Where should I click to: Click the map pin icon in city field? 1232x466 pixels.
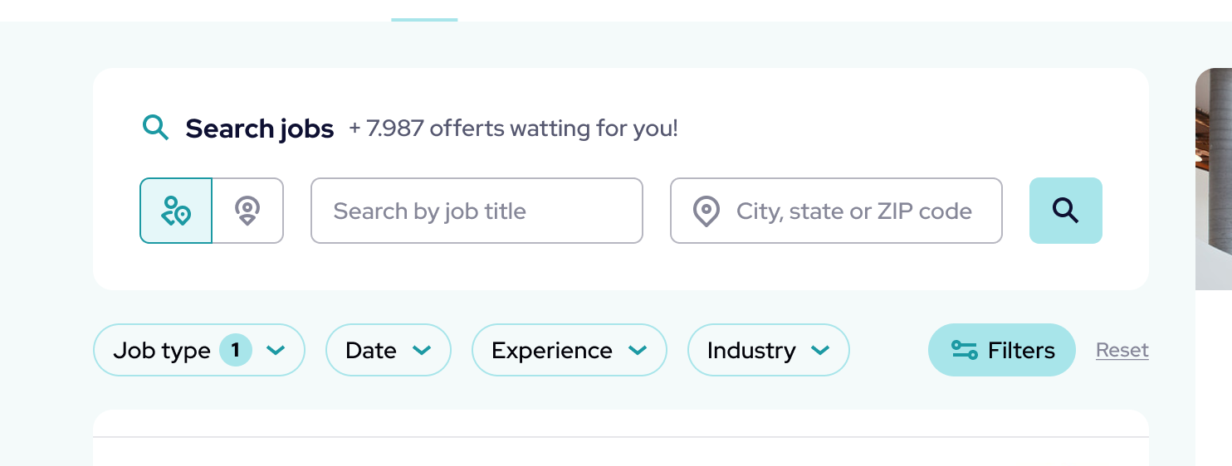coord(706,211)
